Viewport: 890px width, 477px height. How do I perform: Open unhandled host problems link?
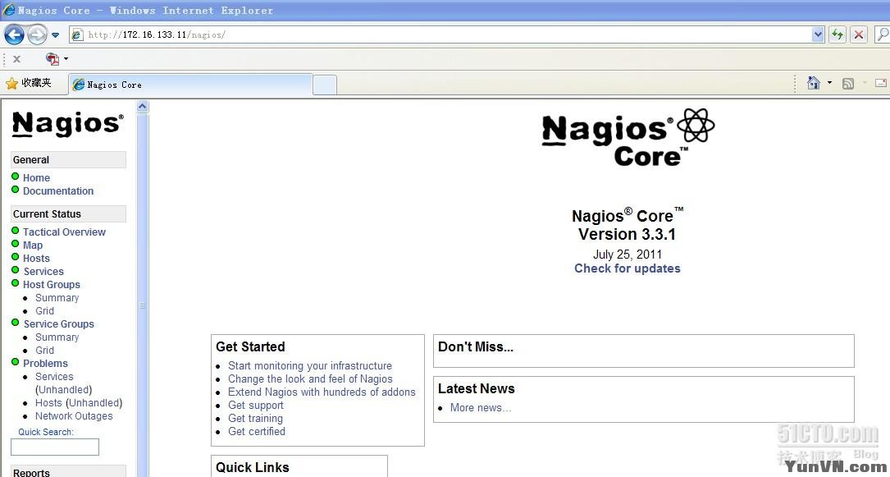coord(94,402)
